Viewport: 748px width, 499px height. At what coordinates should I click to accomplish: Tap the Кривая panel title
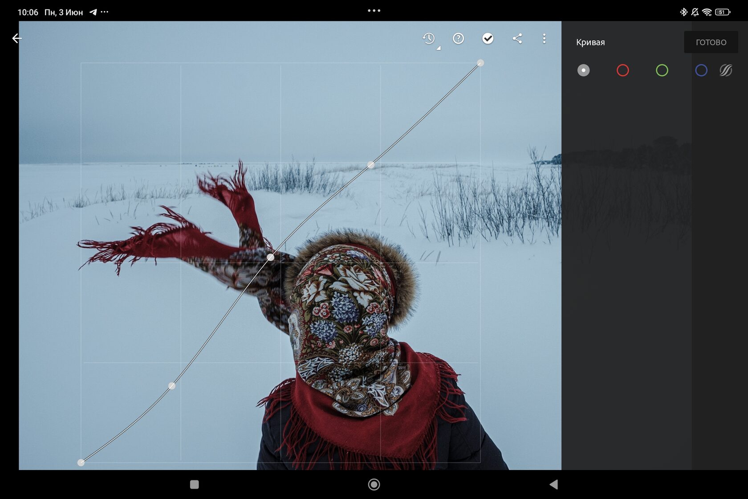[x=590, y=42]
